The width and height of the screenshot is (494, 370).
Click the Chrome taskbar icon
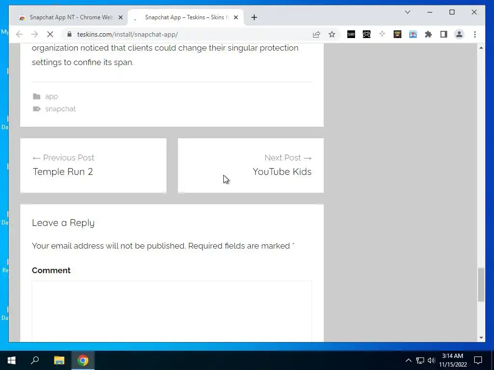tap(83, 360)
